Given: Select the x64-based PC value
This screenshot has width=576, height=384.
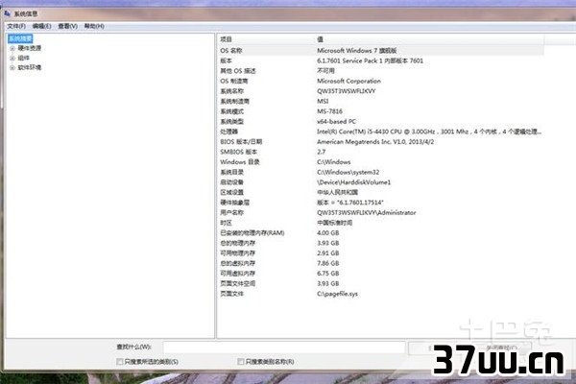Looking at the screenshot, I should (336, 121).
